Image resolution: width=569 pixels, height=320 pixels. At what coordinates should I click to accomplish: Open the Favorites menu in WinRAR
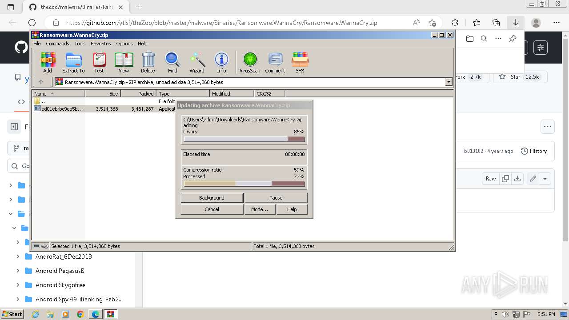coord(101,44)
